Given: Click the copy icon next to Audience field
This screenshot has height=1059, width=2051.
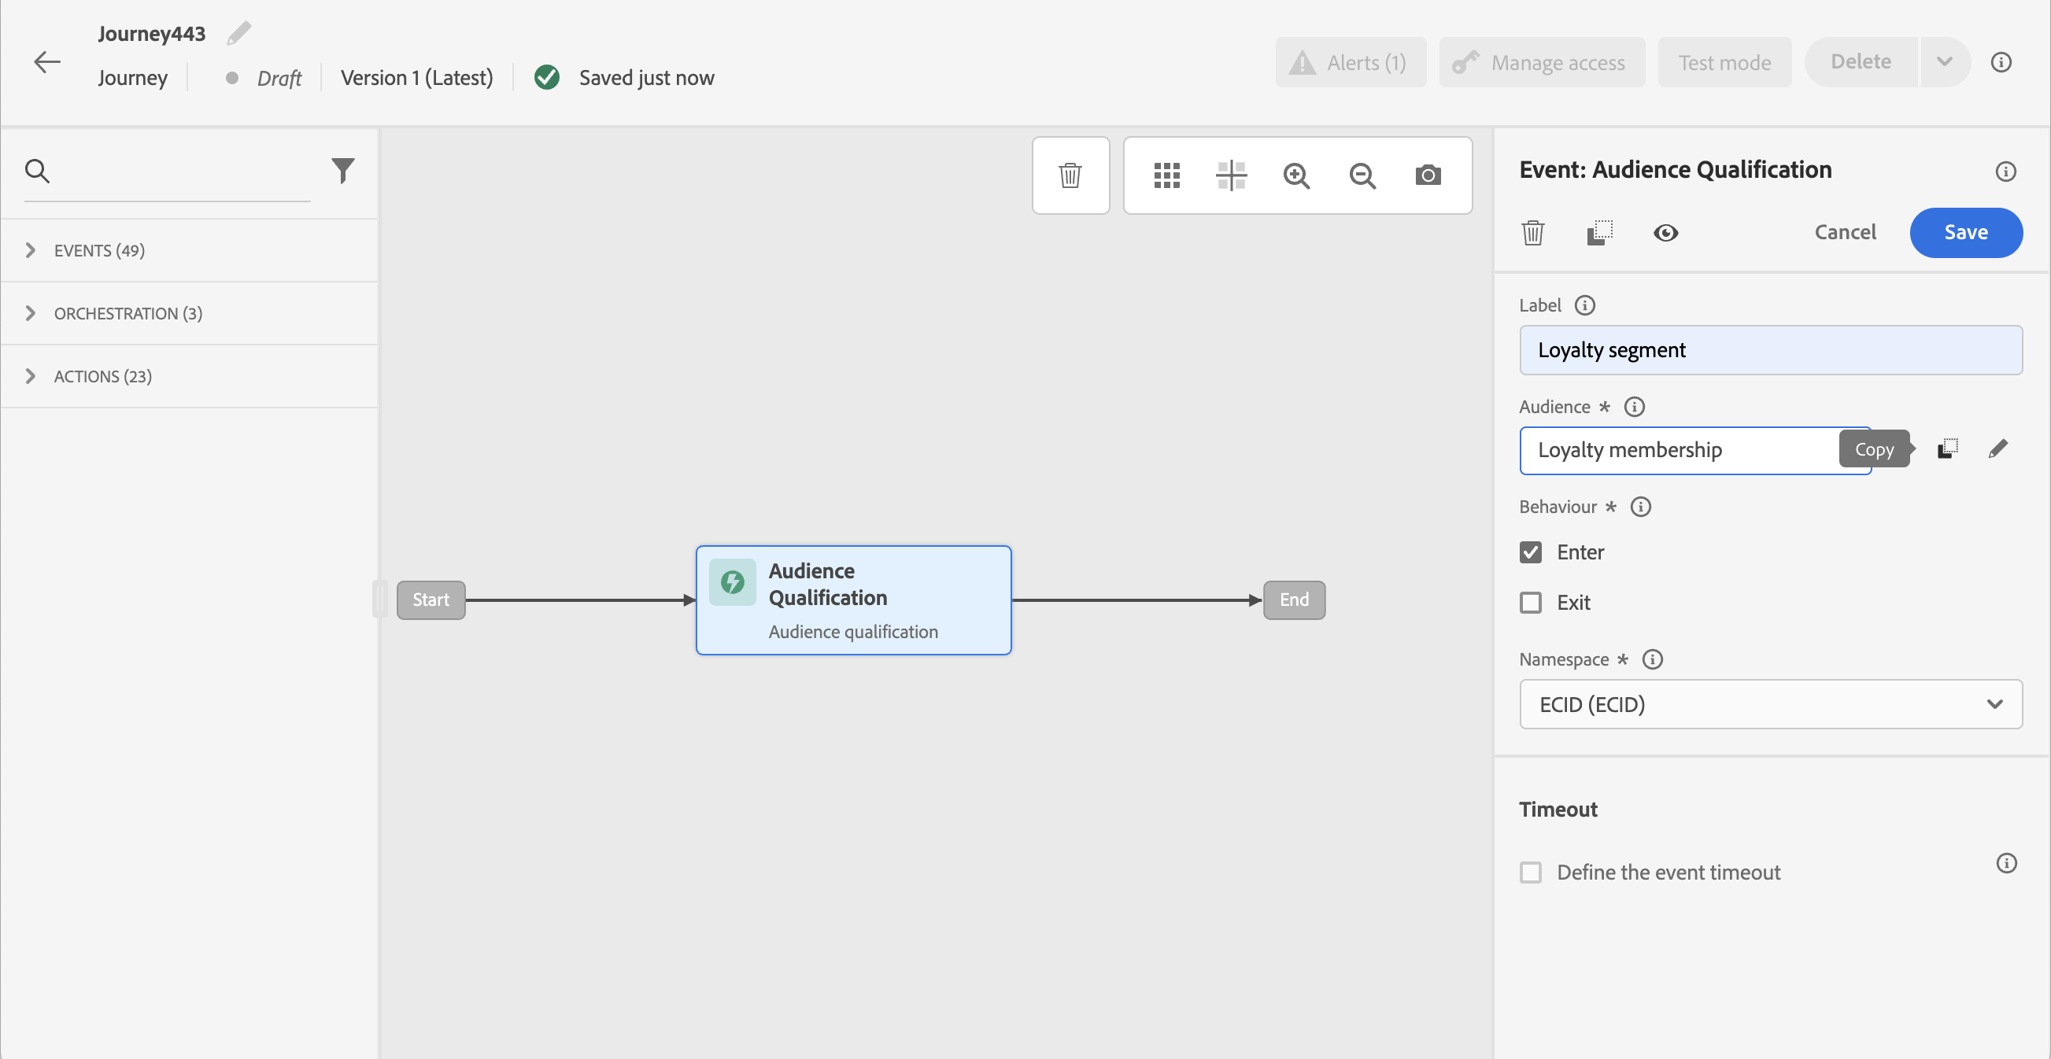Looking at the screenshot, I should [1946, 449].
